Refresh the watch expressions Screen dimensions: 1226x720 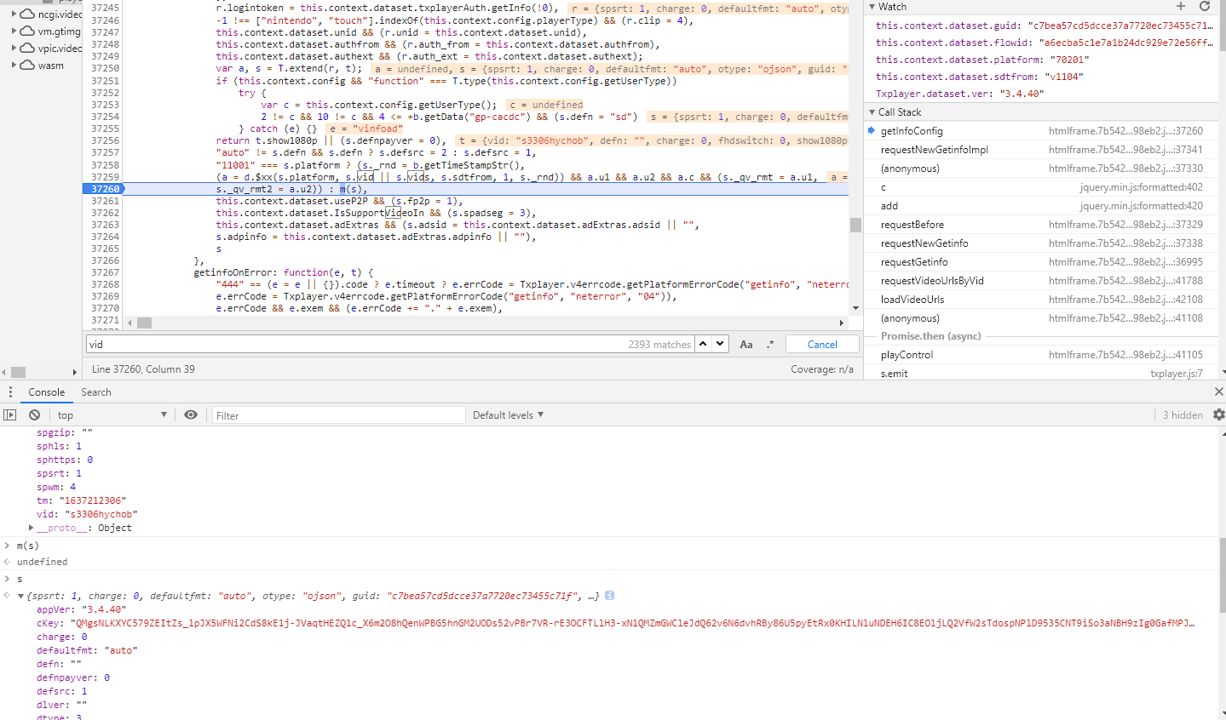(1204, 6)
